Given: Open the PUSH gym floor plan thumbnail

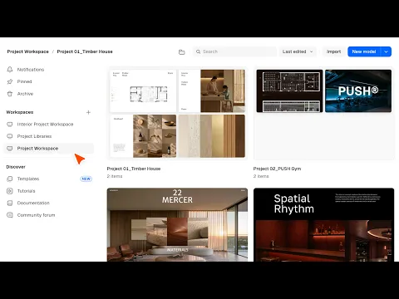Looking at the screenshot, I should click(289, 91).
